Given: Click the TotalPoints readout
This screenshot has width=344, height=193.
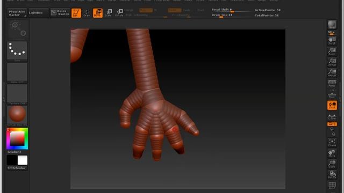Looking at the screenshot, I should 267,16.
